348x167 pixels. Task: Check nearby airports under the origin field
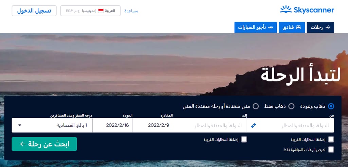[331, 140]
